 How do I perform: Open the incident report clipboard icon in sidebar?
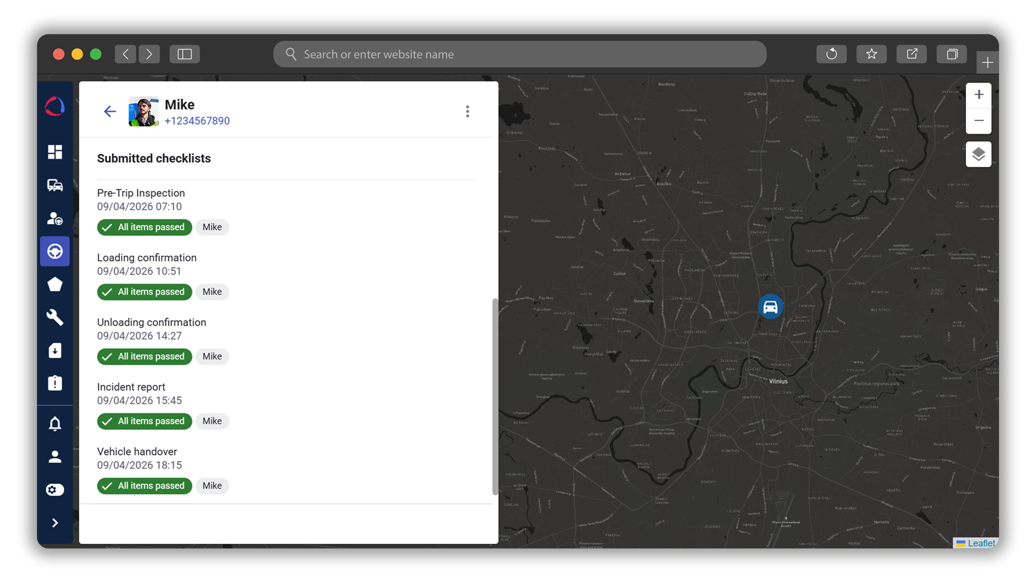[55, 383]
